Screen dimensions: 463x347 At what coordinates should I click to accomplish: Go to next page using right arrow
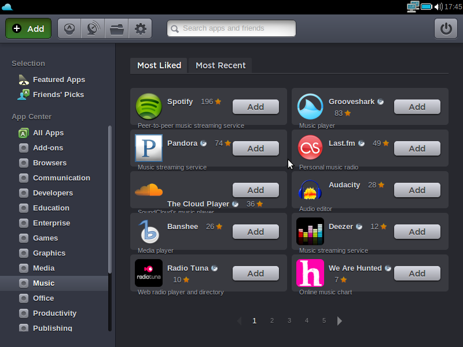pos(340,320)
